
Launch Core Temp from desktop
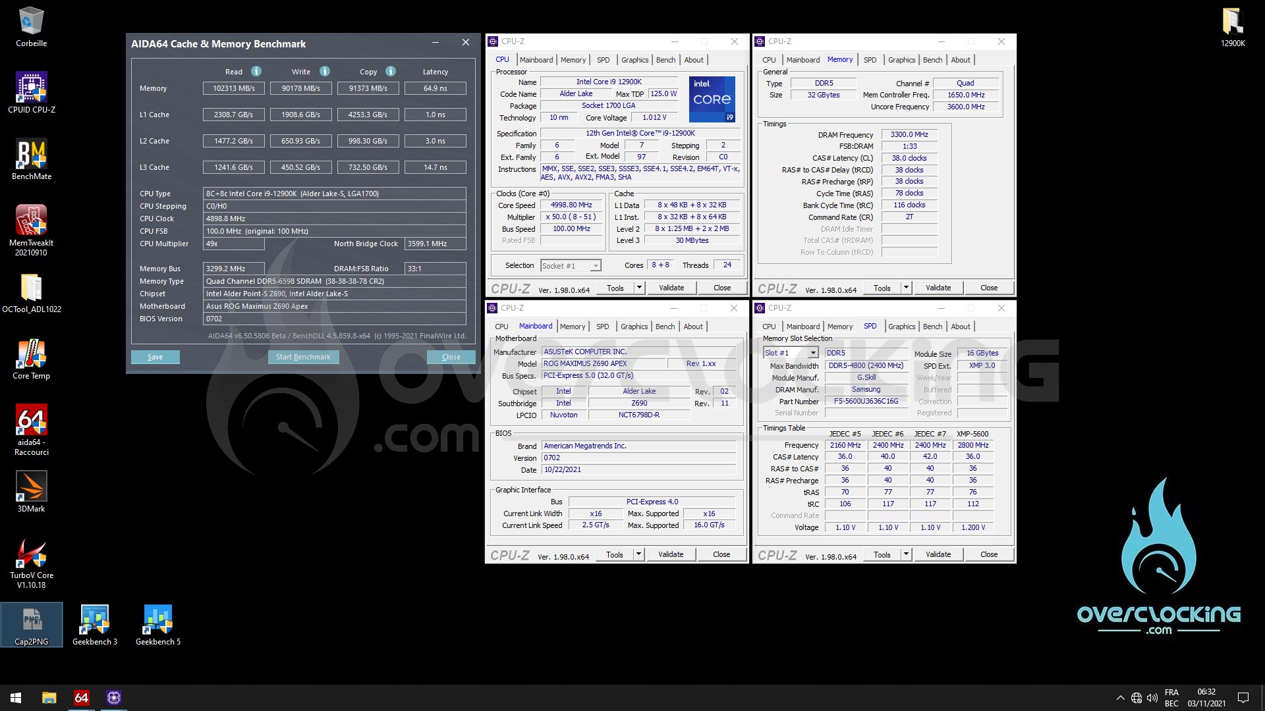click(x=31, y=359)
